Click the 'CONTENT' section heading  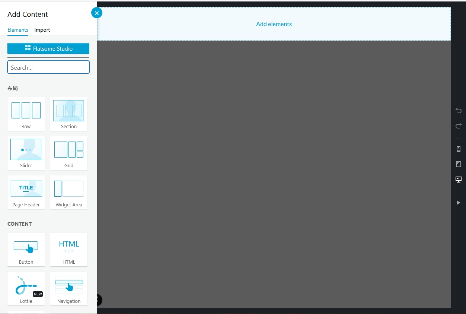point(19,224)
